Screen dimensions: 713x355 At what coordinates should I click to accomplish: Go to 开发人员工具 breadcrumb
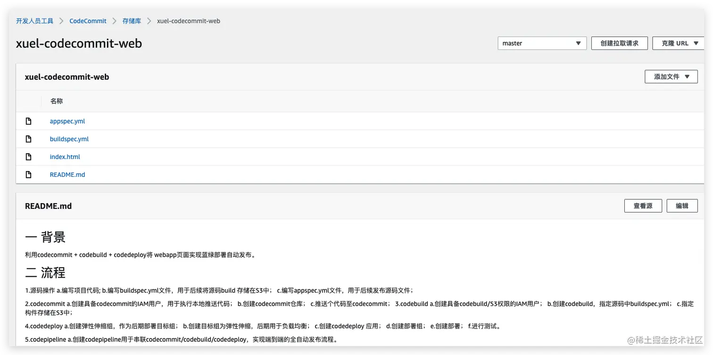pyautogui.click(x=35, y=21)
